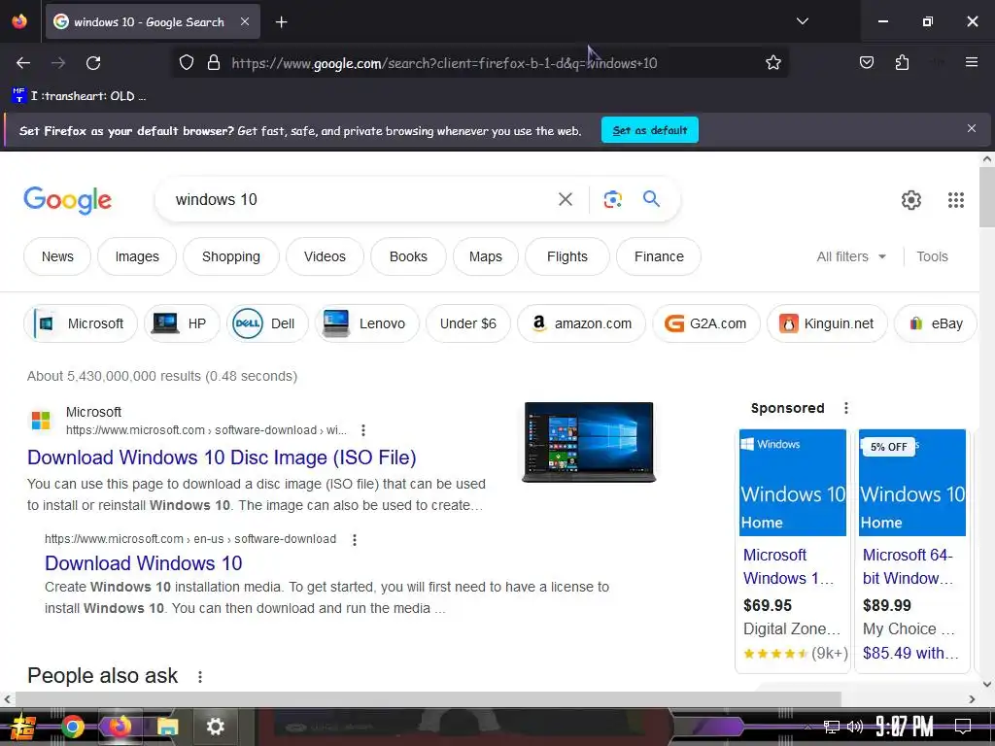This screenshot has width=995, height=746.
Task: Switch to the News results tab
Action: (x=57, y=256)
